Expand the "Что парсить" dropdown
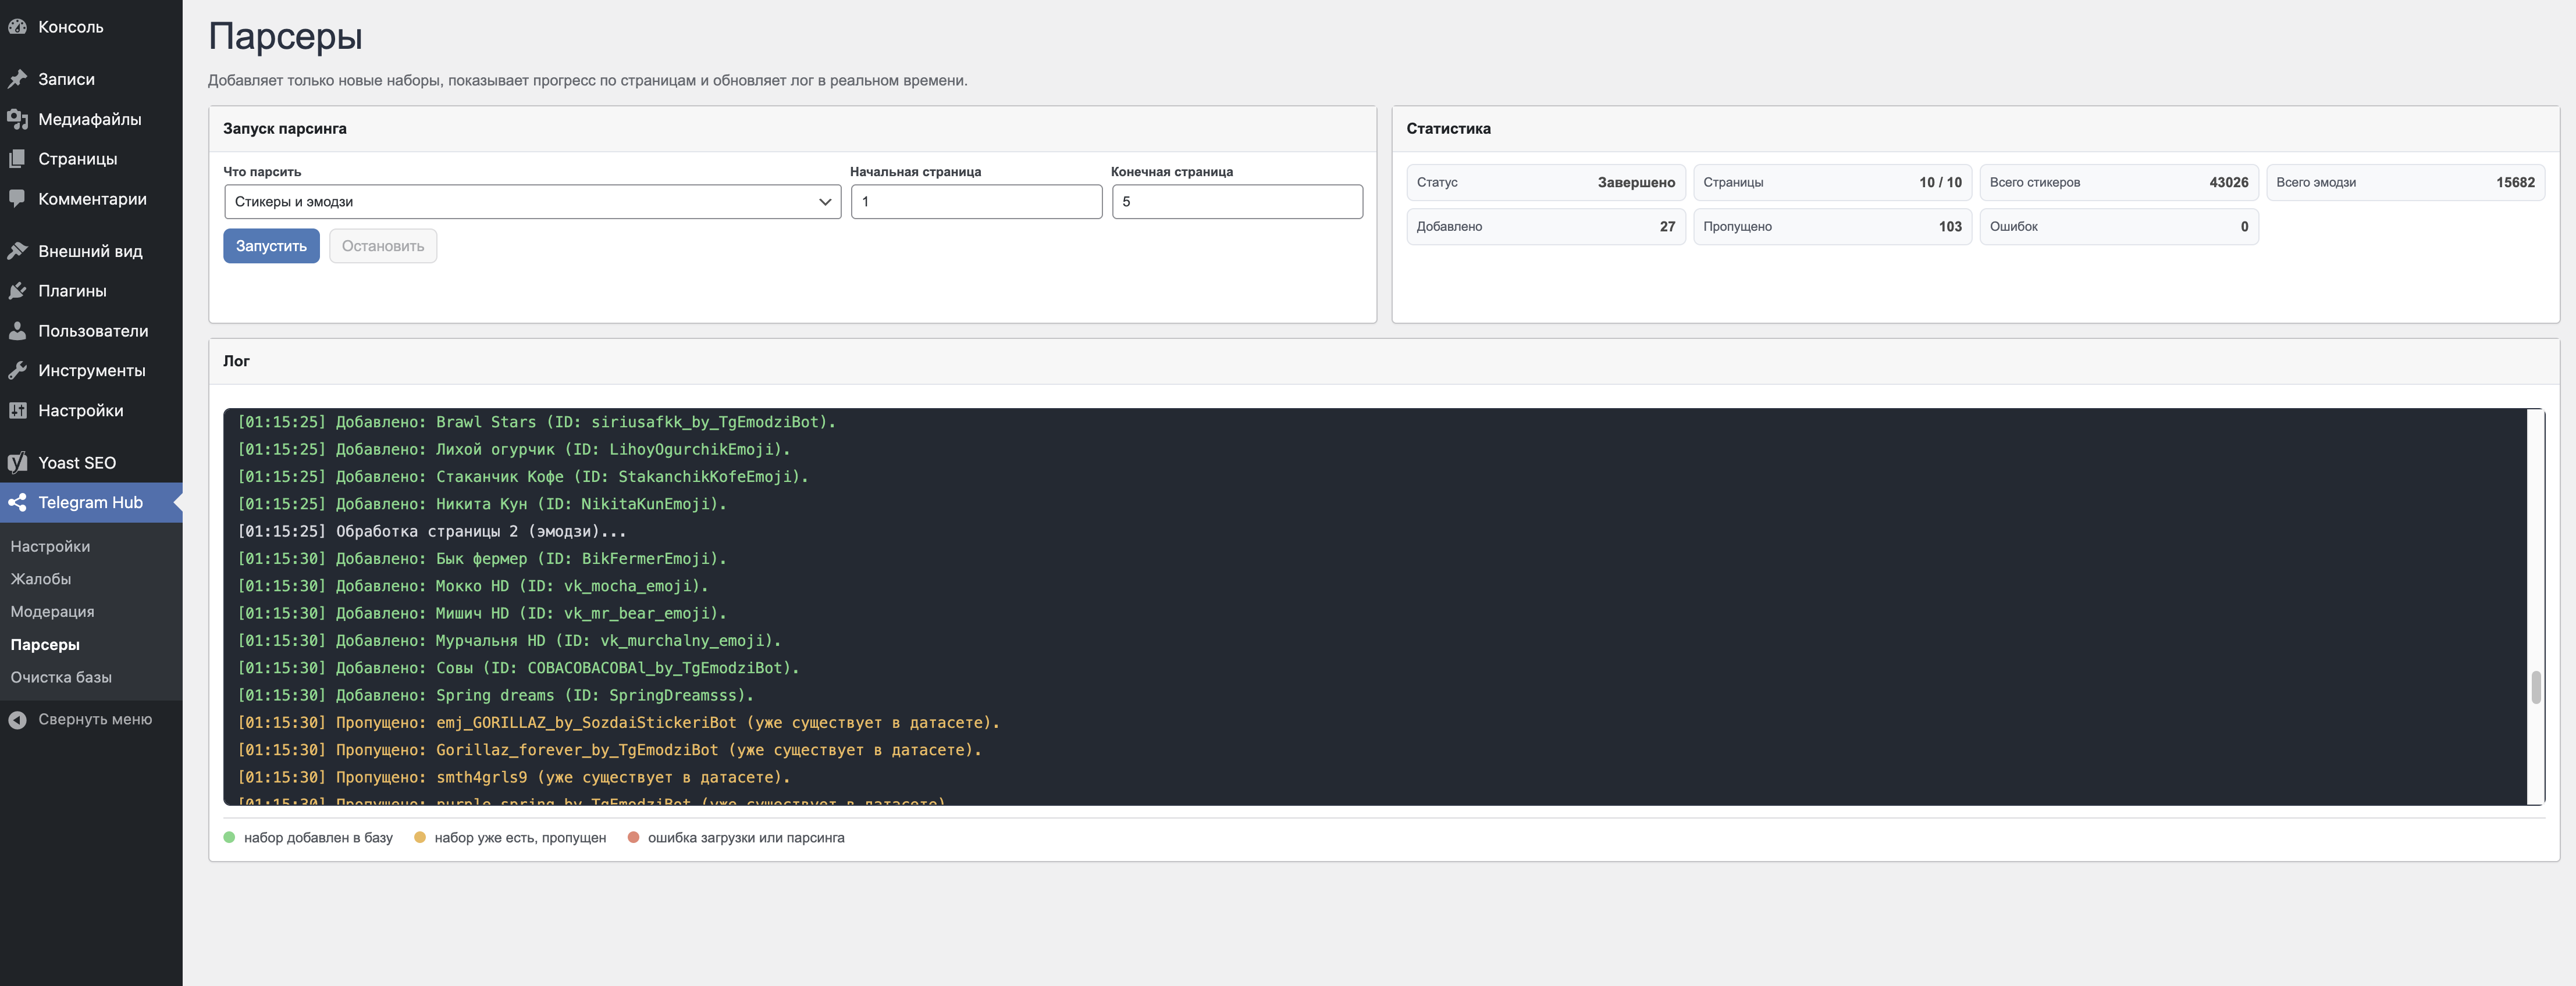This screenshot has width=2576, height=986. click(x=532, y=202)
